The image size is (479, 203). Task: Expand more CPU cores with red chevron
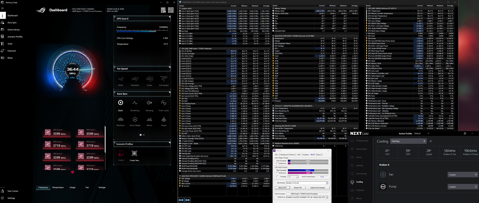(x=72, y=172)
